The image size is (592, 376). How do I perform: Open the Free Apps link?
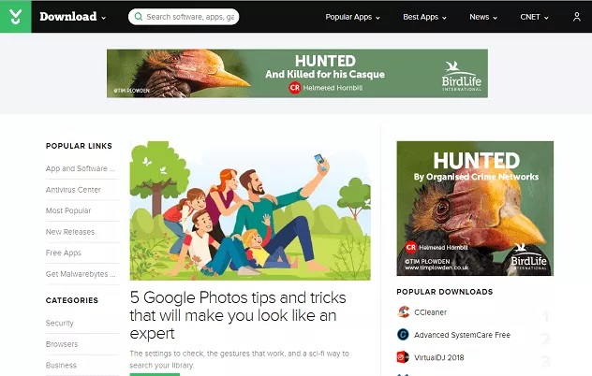pos(64,253)
